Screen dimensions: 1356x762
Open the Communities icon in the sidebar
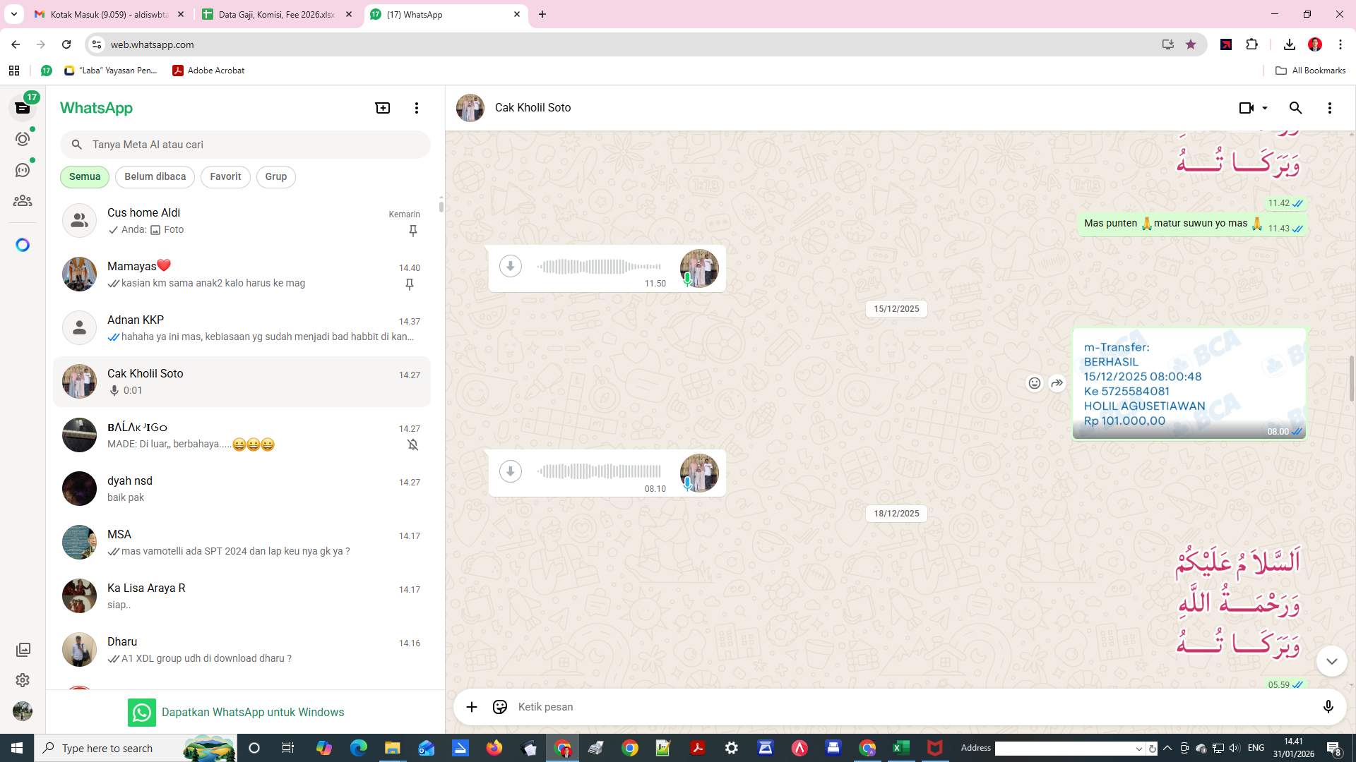(x=23, y=200)
